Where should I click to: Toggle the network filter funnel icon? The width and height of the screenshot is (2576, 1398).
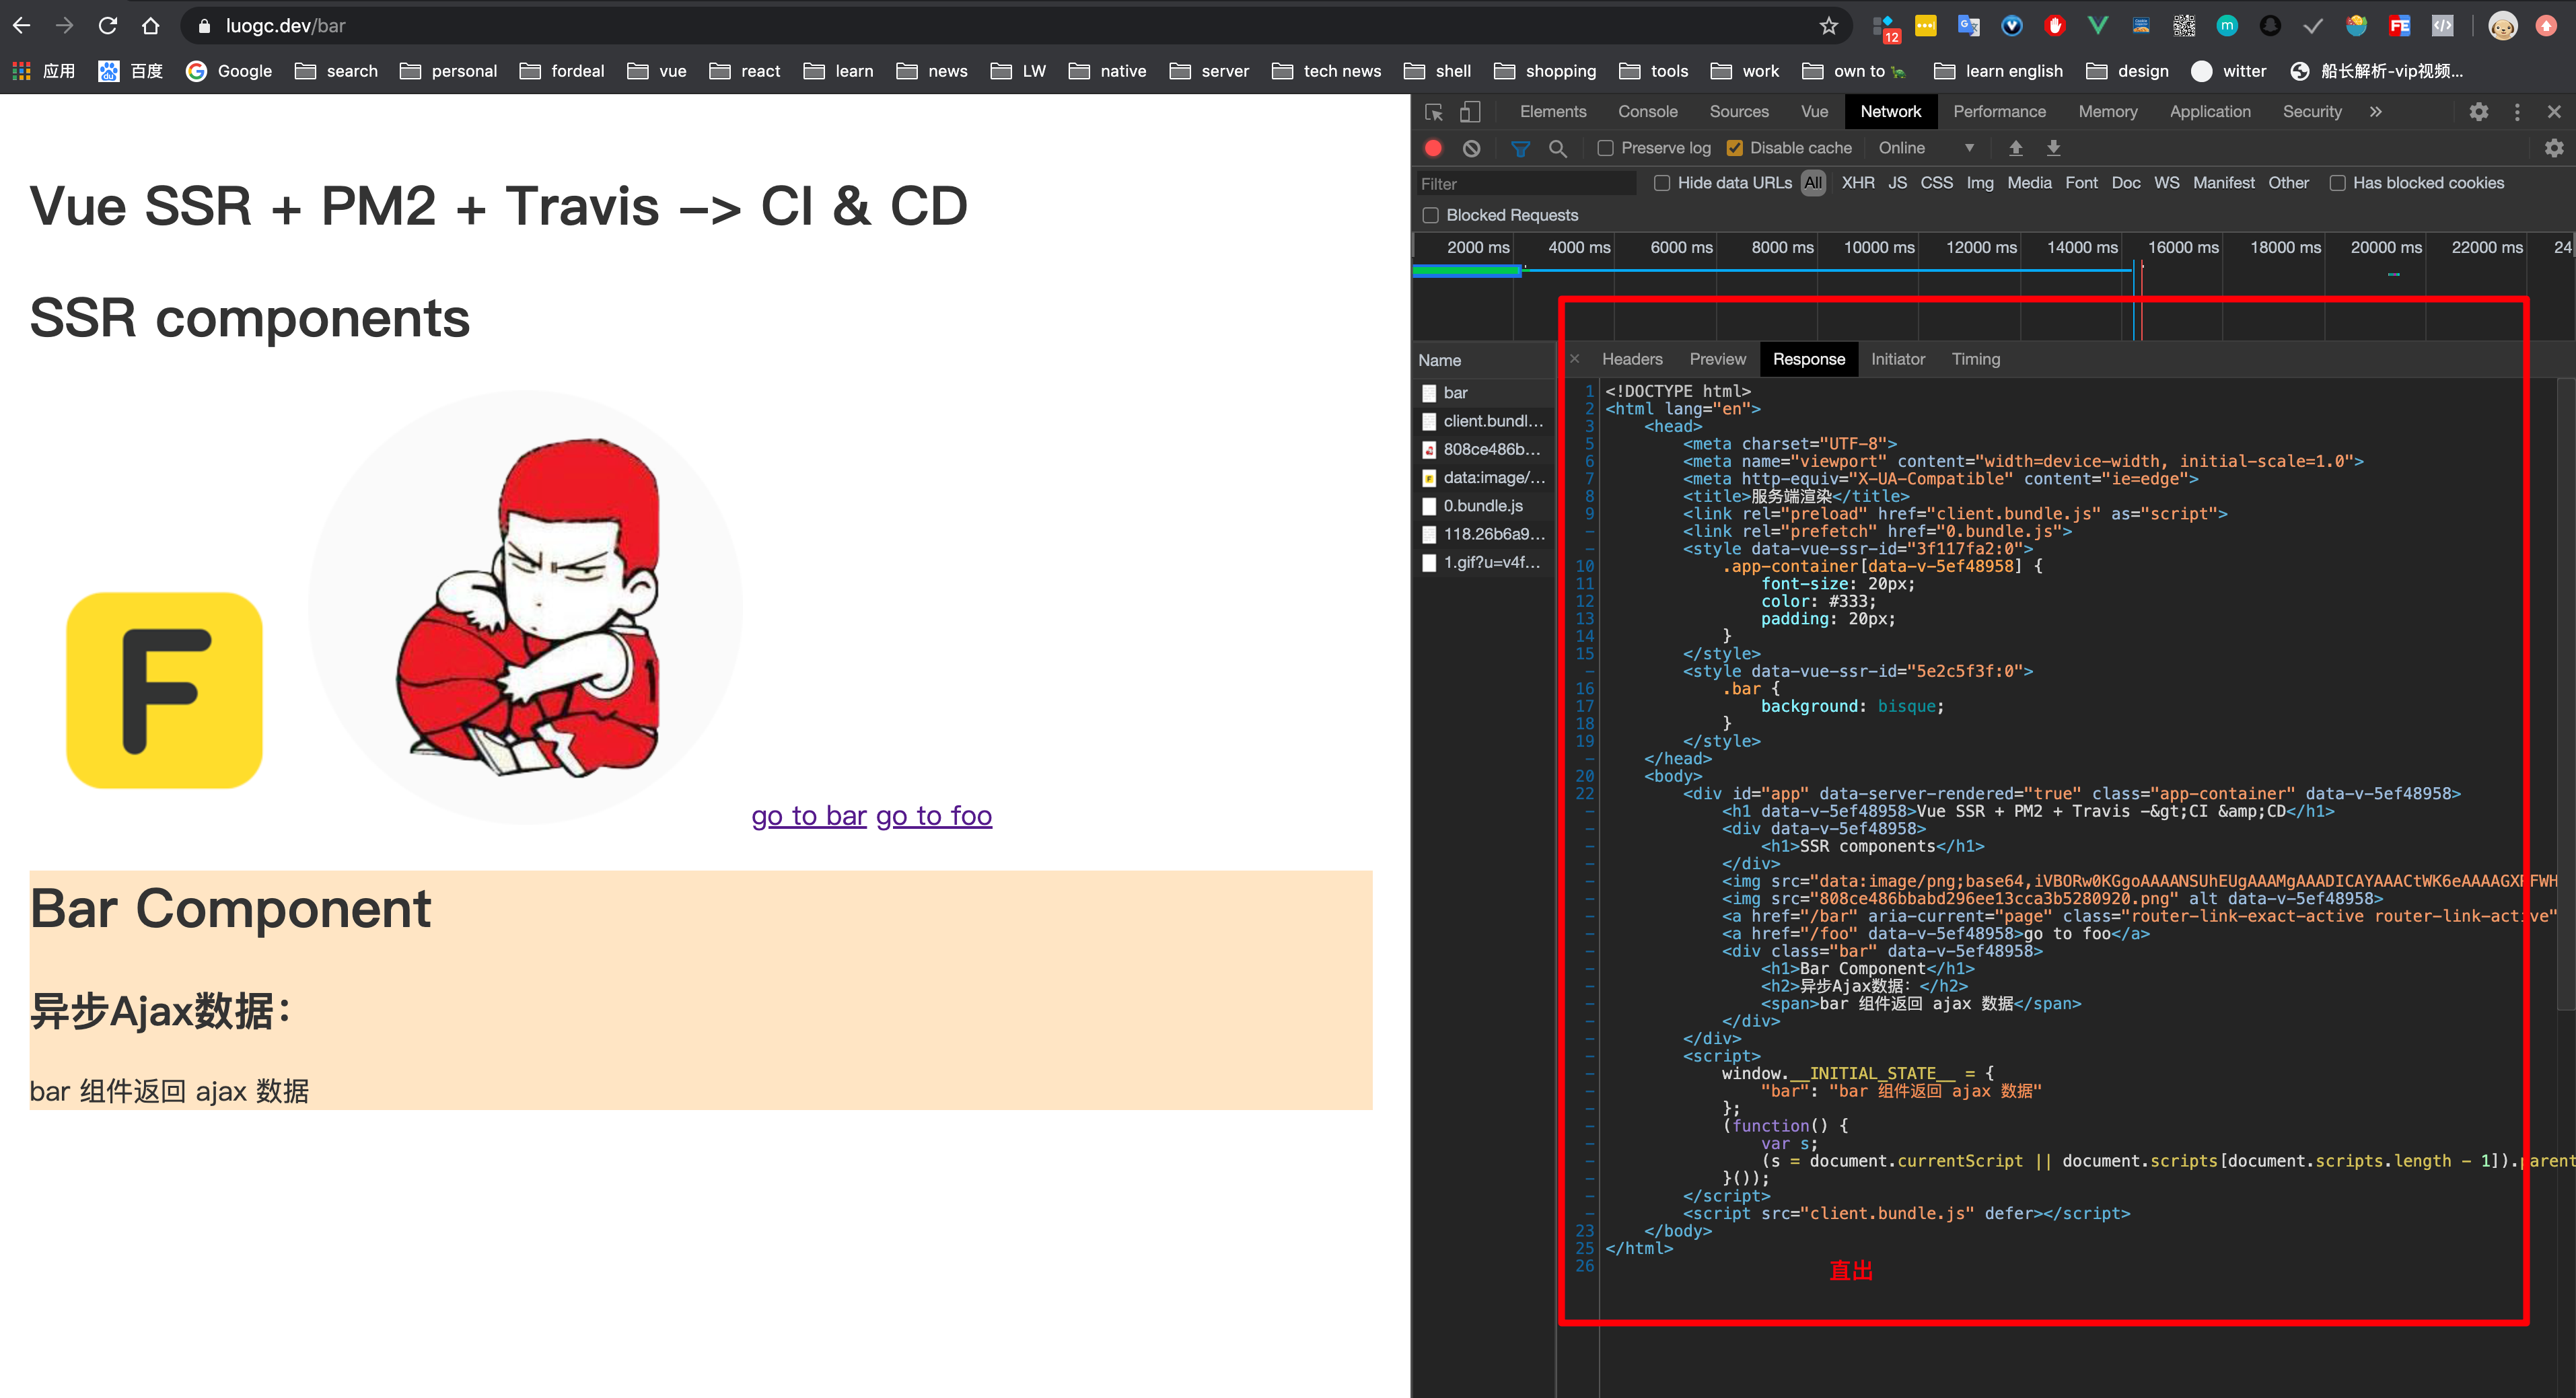pyautogui.click(x=1520, y=148)
